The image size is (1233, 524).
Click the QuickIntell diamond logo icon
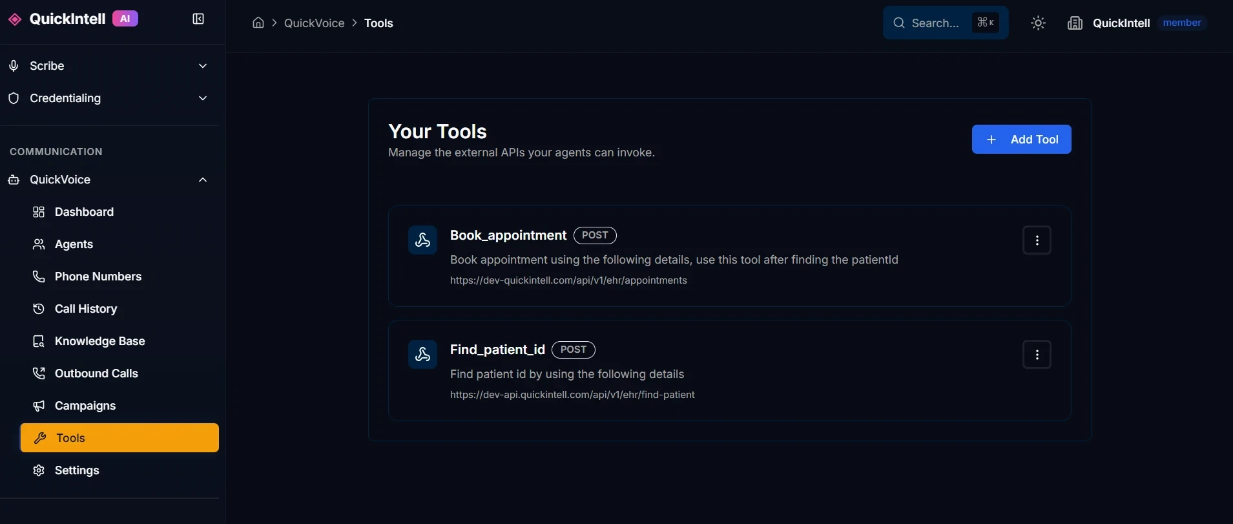tap(14, 19)
